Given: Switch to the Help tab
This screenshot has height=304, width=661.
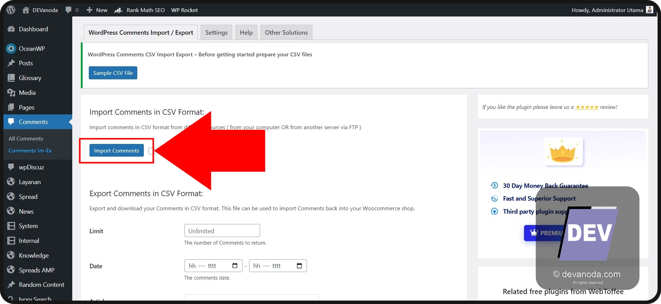Looking at the screenshot, I should click(x=246, y=32).
